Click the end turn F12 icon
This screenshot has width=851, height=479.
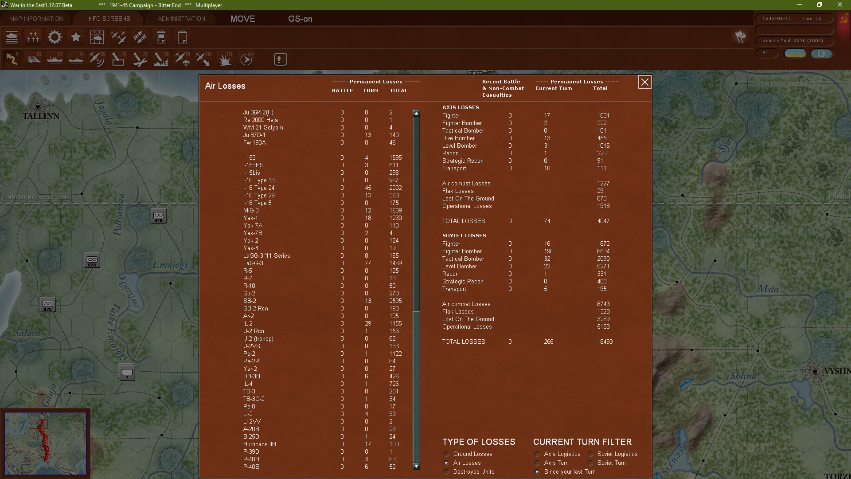(246, 59)
